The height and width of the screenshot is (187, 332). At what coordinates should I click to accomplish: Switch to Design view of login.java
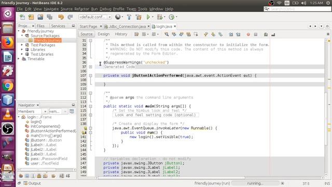click(x=104, y=34)
